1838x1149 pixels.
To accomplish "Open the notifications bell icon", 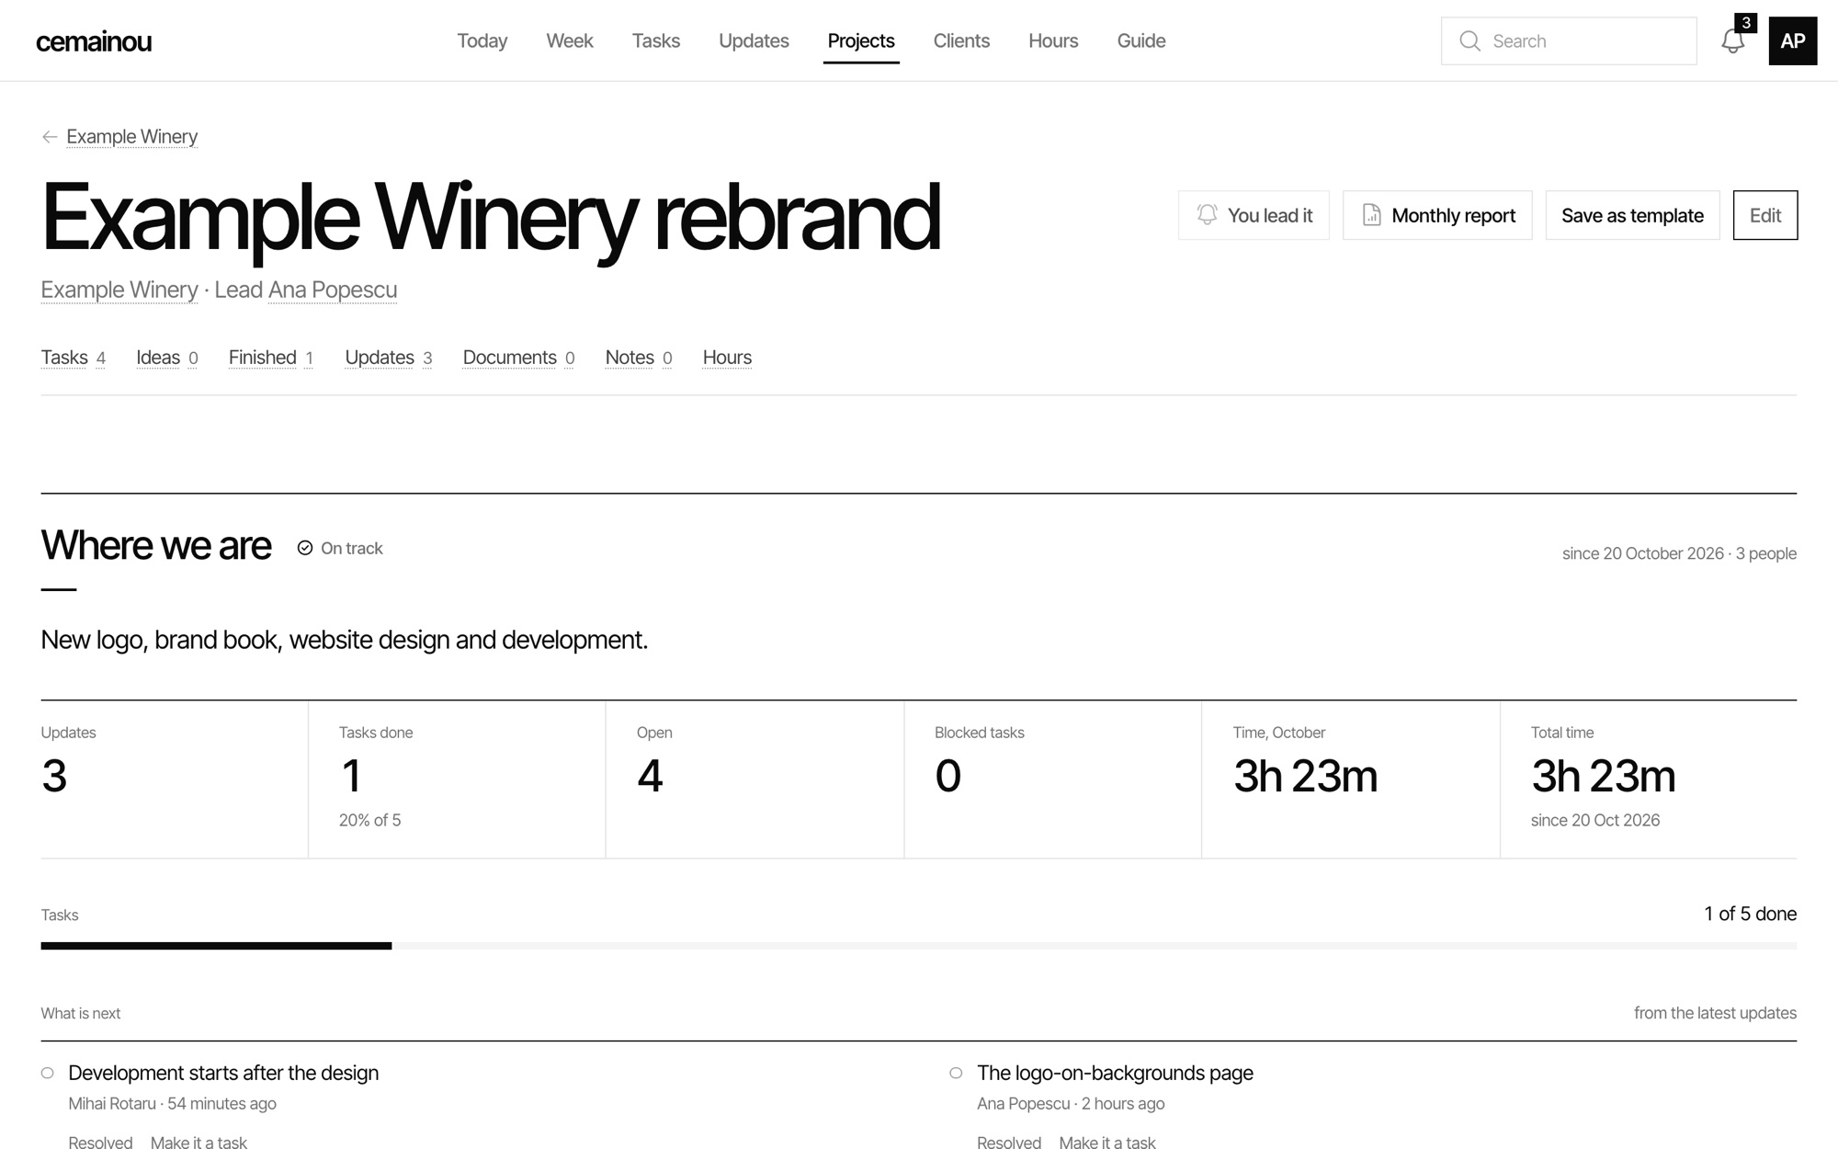I will coord(1732,41).
